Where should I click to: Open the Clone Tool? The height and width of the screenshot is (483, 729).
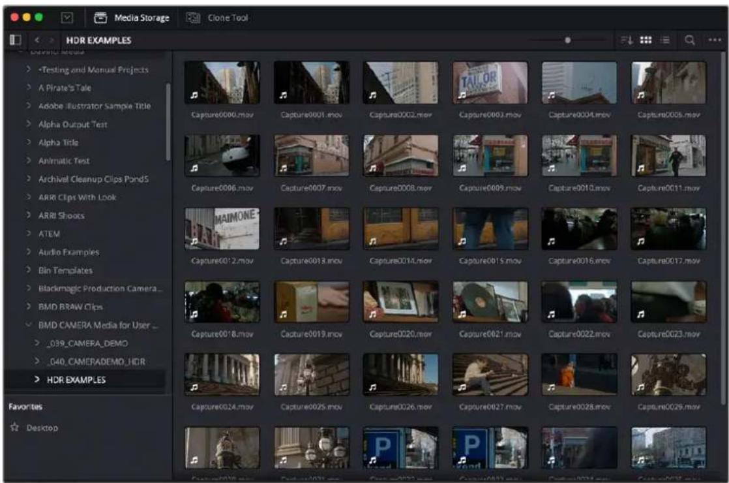(217, 18)
